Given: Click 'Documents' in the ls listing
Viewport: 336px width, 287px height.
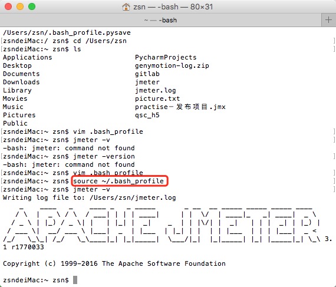Looking at the screenshot, I should [21, 74].
